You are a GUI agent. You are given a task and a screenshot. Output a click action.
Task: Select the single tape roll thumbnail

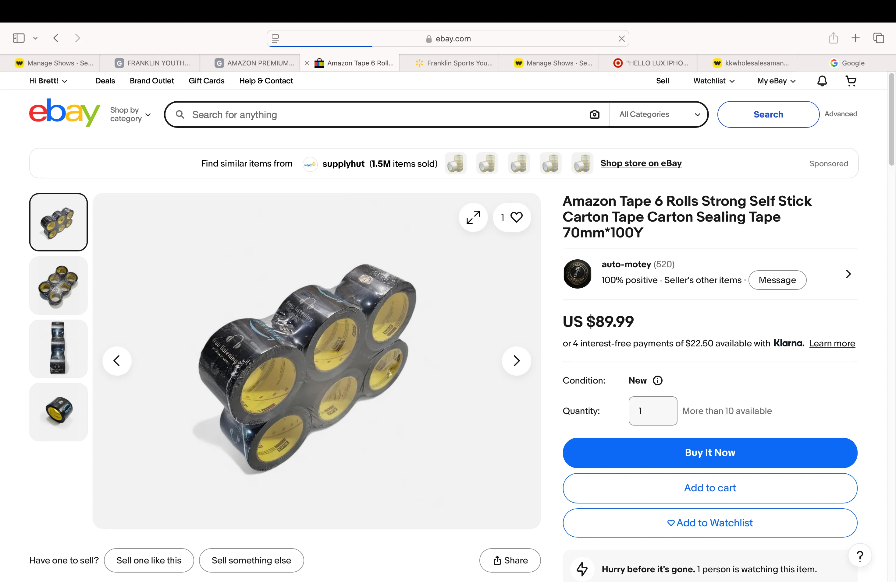(58, 412)
